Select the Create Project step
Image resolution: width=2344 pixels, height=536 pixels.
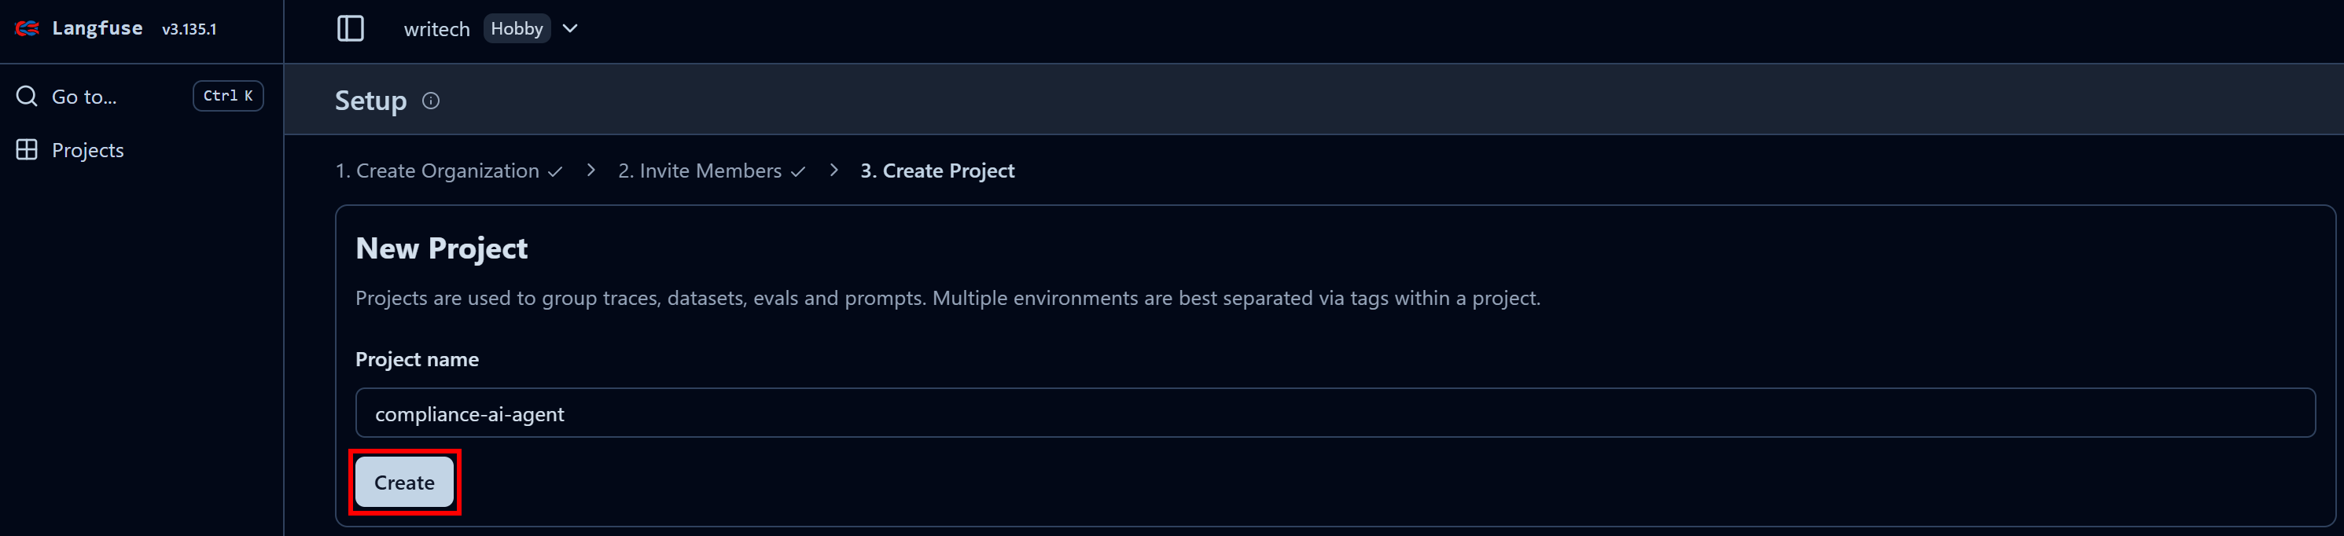click(937, 171)
